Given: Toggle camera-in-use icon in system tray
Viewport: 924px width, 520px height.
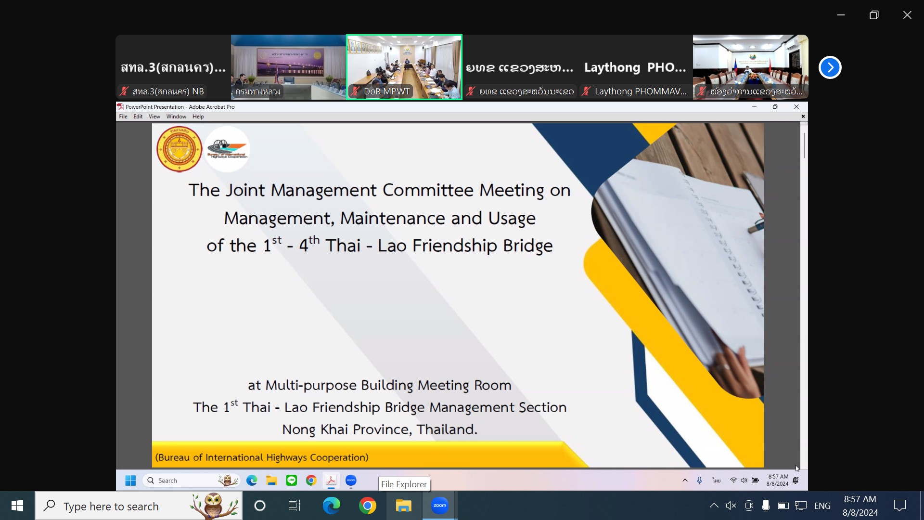Looking at the screenshot, I should click(749, 506).
